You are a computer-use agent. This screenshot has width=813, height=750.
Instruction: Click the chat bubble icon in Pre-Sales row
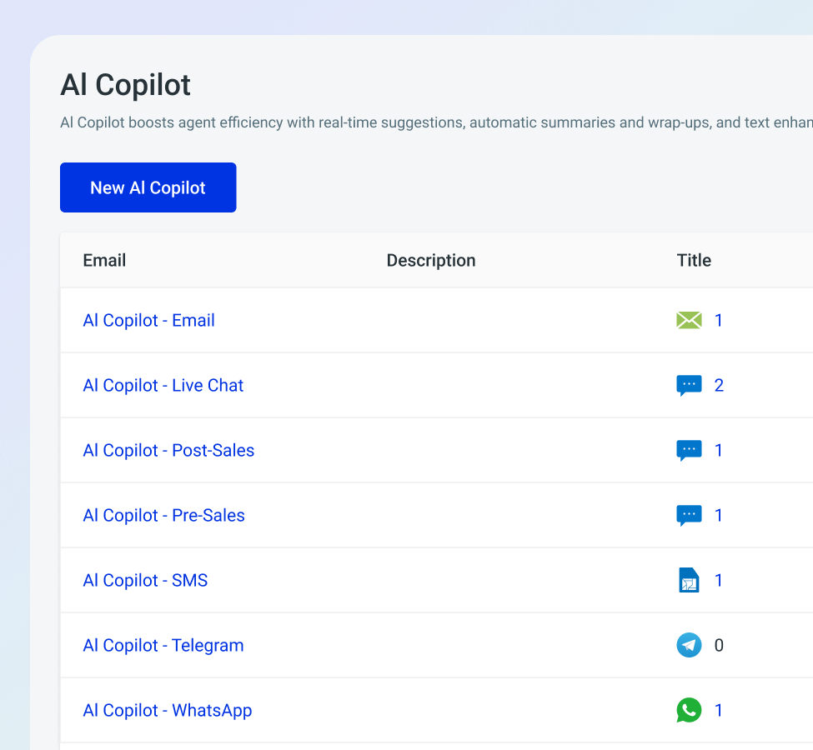(x=689, y=515)
